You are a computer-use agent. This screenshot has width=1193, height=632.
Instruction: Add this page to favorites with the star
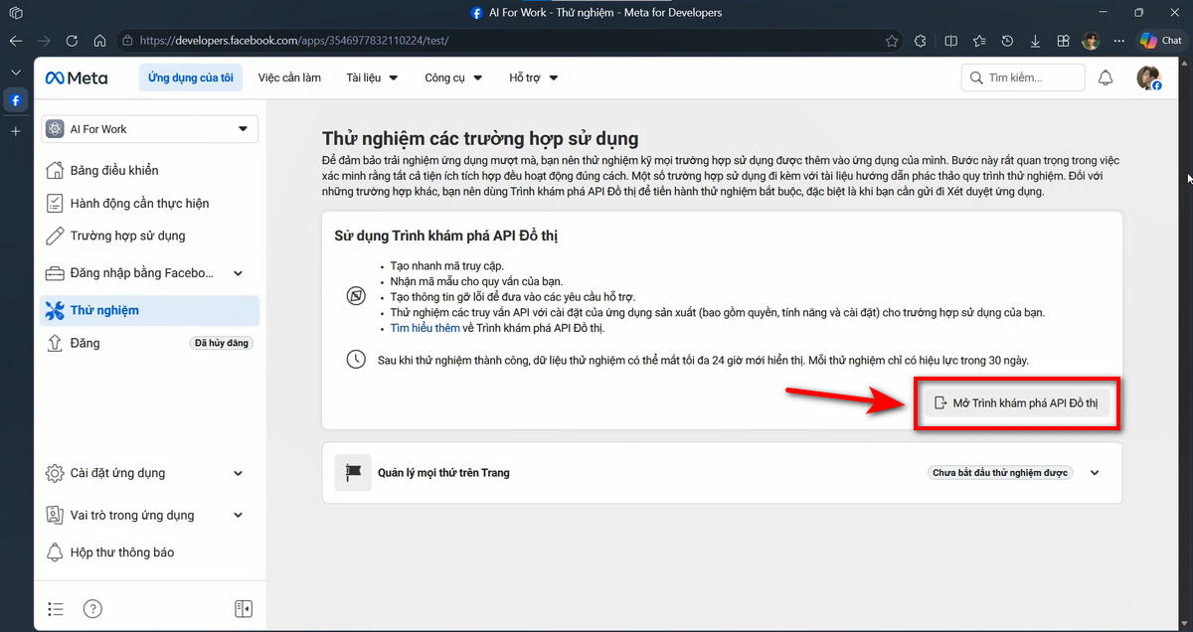click(x=892, y=41)
